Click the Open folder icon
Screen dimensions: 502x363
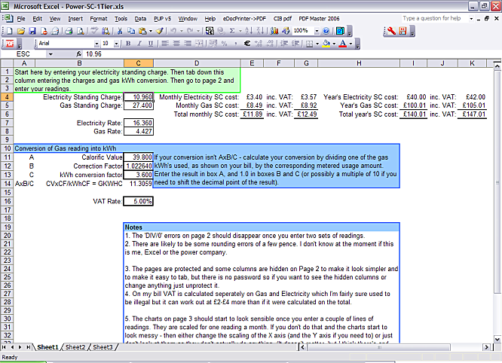tap(21, 31)
